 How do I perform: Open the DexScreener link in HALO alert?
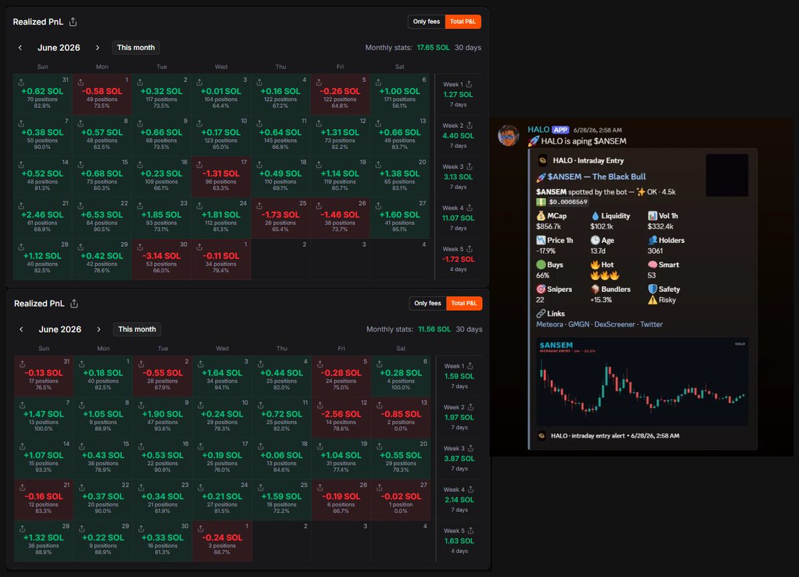coord(616,325)
